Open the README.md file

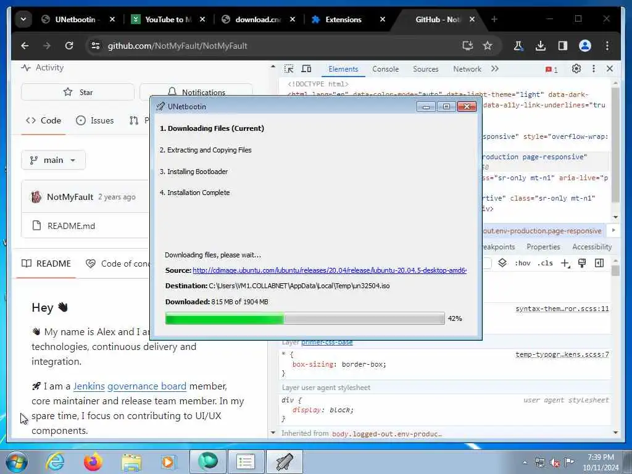pos(71,226)
